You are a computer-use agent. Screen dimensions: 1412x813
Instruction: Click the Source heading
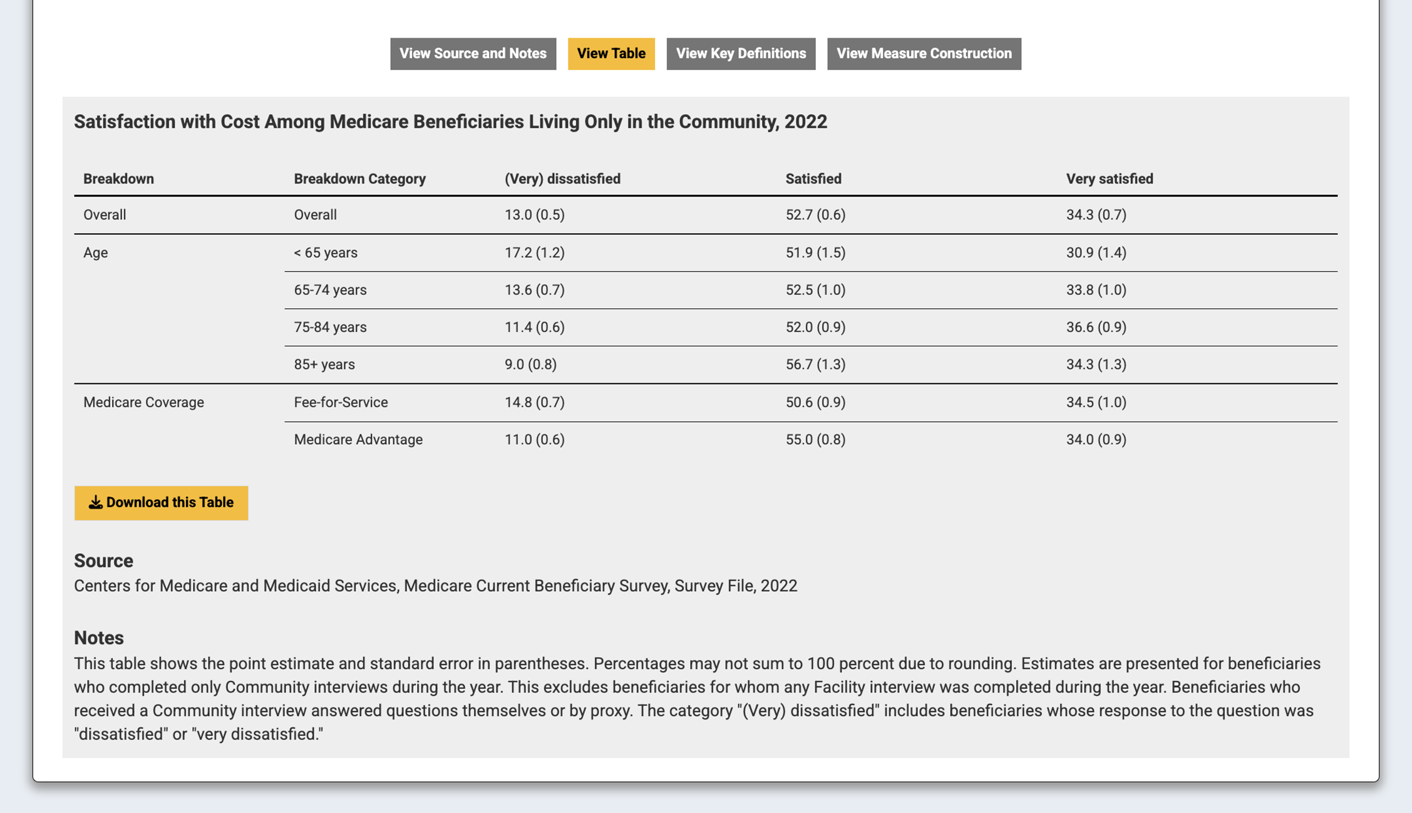[103, 561]
